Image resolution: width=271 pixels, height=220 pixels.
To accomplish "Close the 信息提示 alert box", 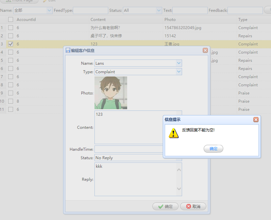I will coord(256,120).
